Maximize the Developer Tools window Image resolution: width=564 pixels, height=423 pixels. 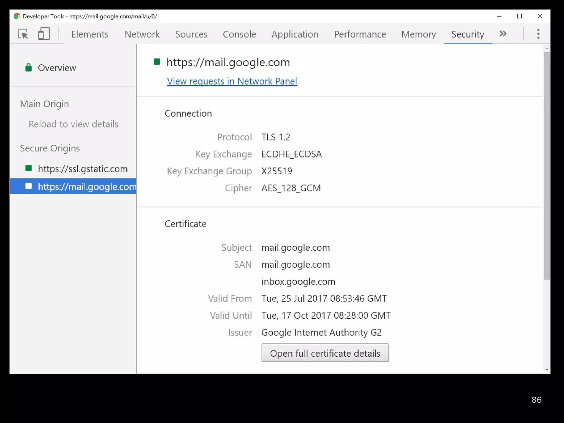click(519, 16)
